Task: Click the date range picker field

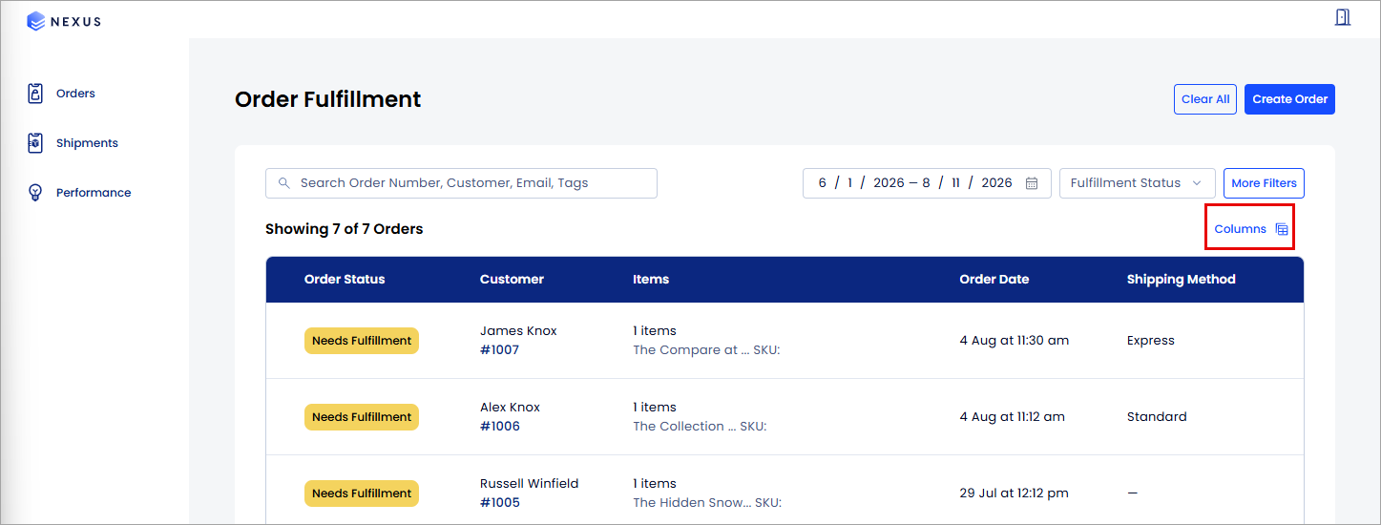Action: tap(927, 183)
